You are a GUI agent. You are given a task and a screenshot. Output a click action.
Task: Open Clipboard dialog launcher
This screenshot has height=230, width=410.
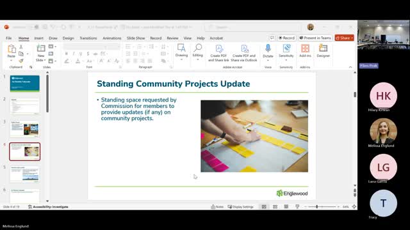(31, 67)
